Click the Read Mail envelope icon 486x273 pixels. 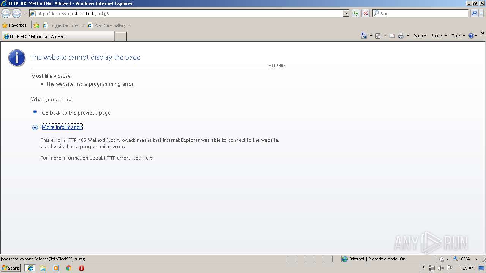point(392,36)
